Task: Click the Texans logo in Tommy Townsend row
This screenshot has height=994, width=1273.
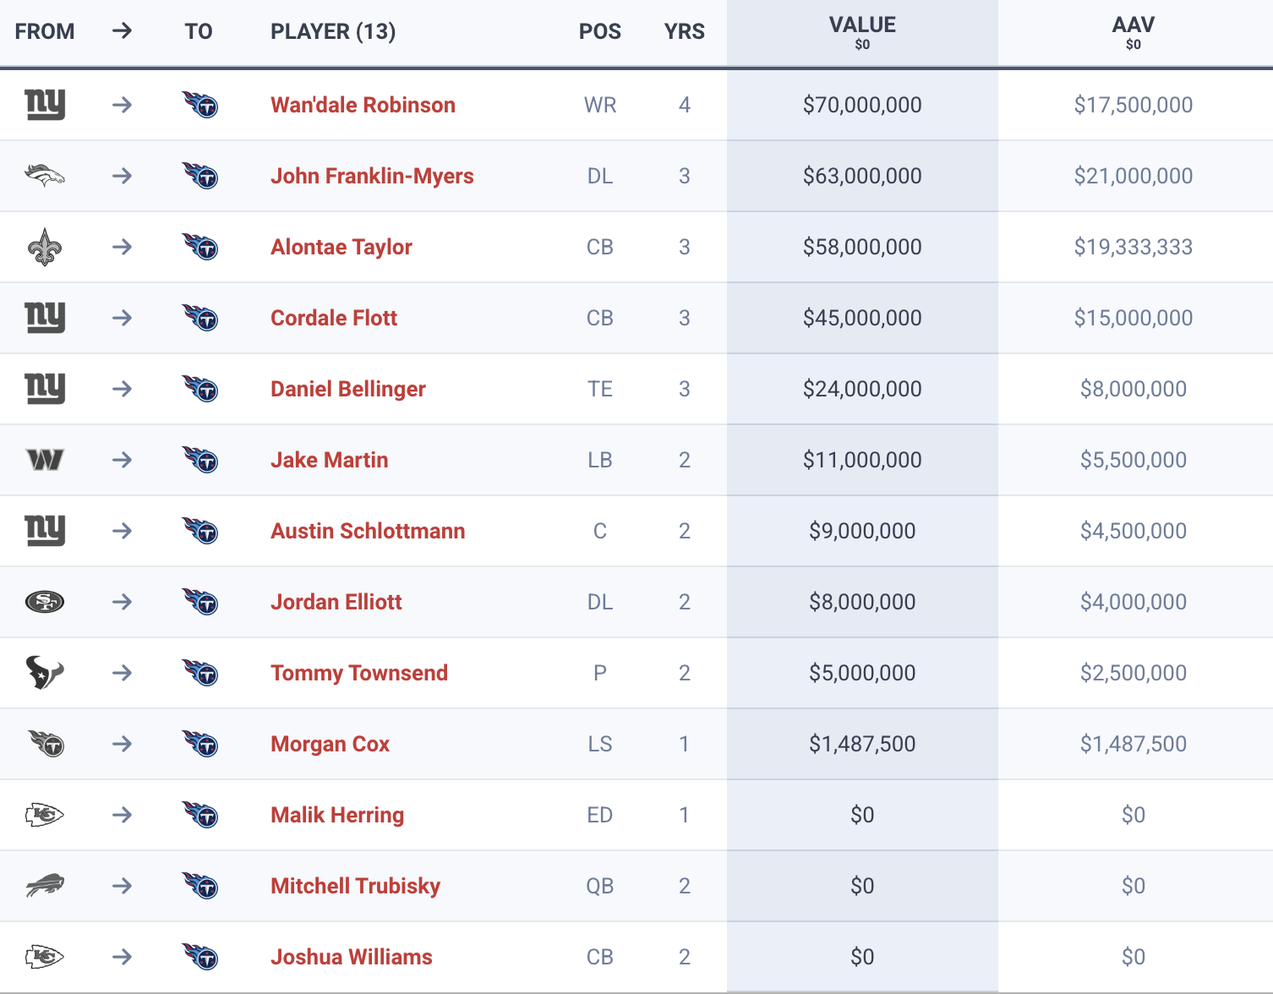Action: coord(45,673)
